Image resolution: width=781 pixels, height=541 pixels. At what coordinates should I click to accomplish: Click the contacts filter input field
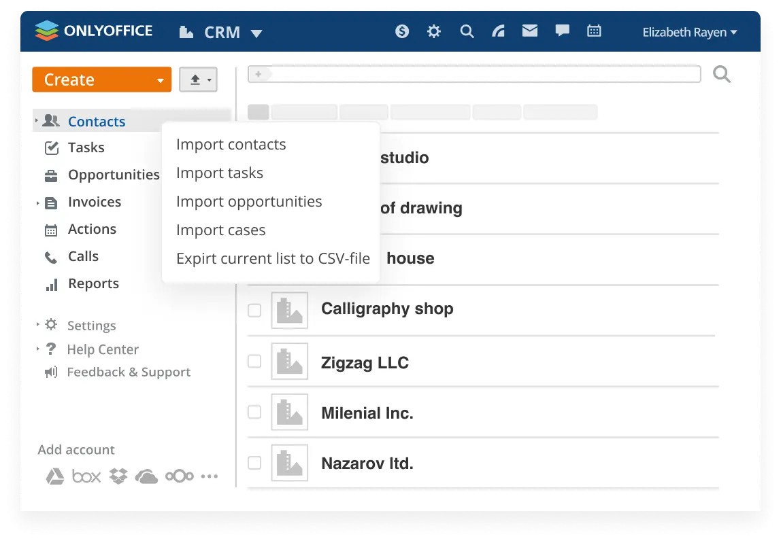pyautogui.click(x=483, y=74)
